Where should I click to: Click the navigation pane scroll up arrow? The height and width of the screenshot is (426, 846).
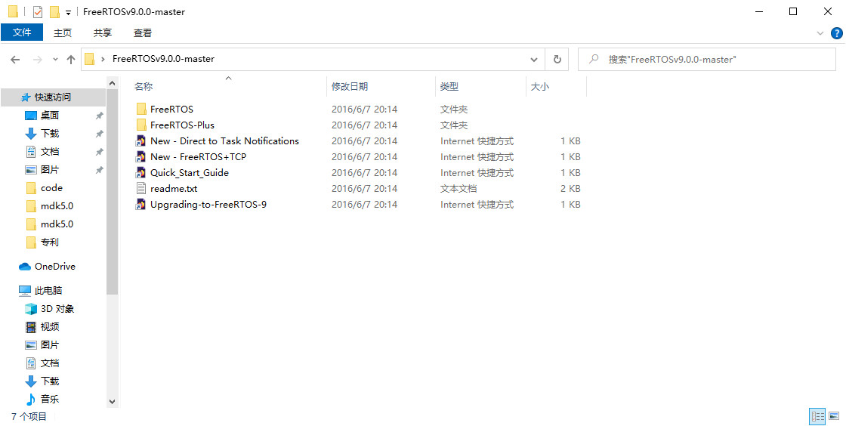pyautogui.click(x=112, y=84)
